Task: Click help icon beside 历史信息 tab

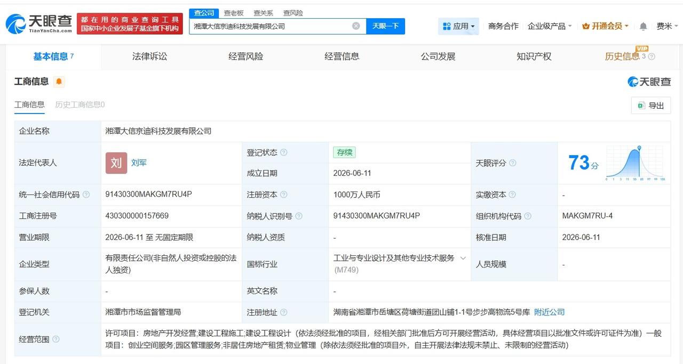Action: pos(652,56)
